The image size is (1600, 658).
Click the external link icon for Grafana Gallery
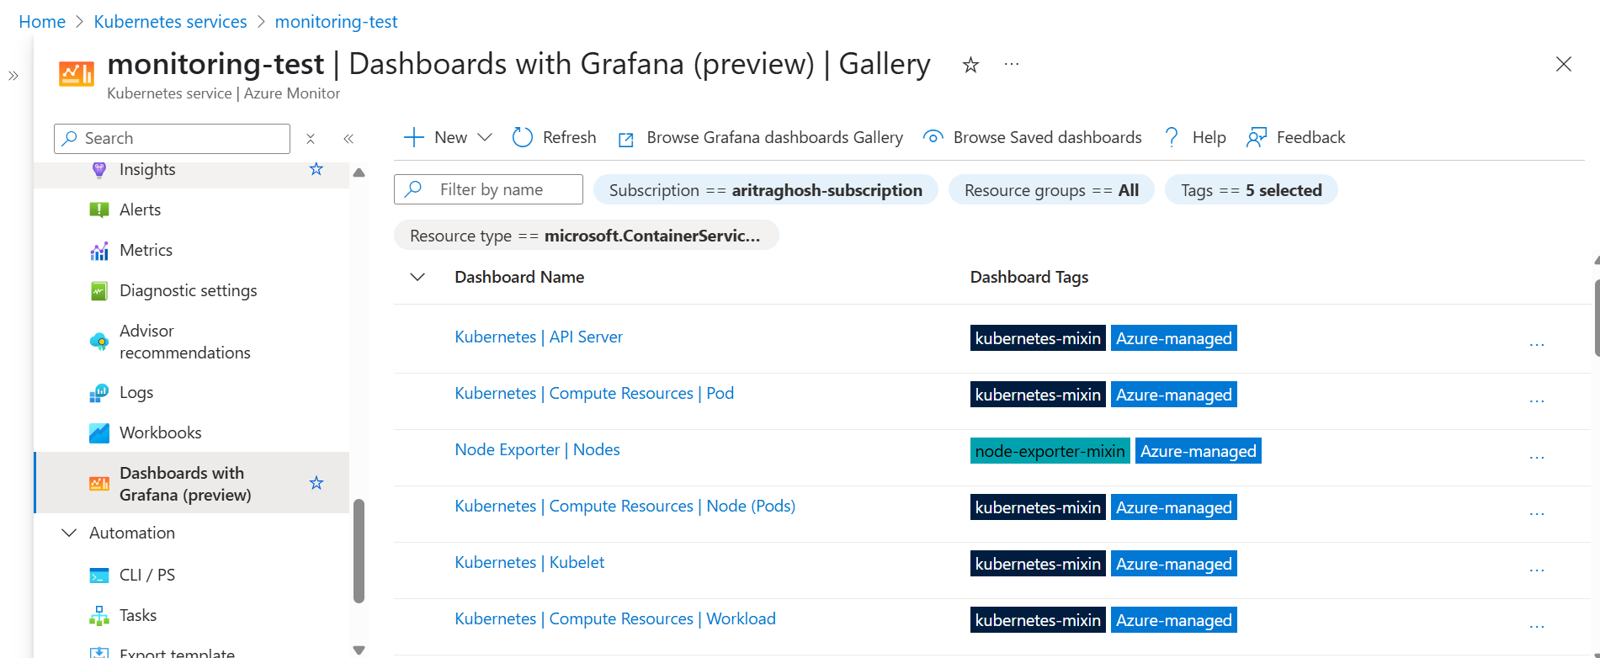click(625, 140)
